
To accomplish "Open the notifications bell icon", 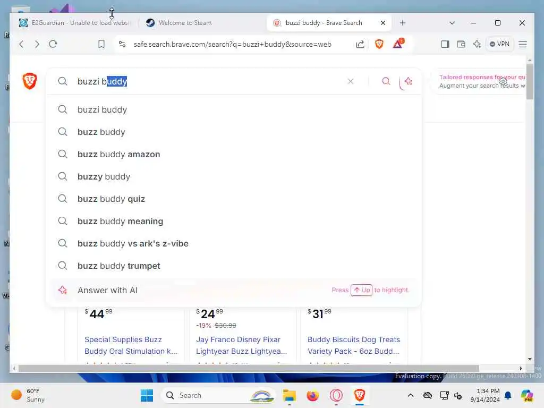I will point(508,395).
